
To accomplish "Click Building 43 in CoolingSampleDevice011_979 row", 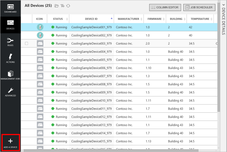I will [x=175, y=109].
